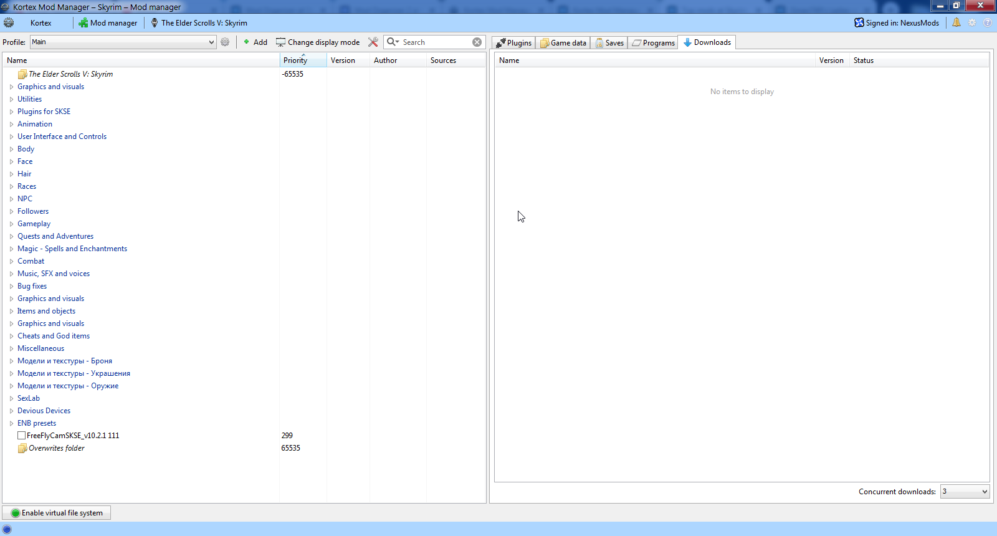Expand the Quests and Adventures category
This screenshot has height=536, width=997.
[x=11, y=236]
